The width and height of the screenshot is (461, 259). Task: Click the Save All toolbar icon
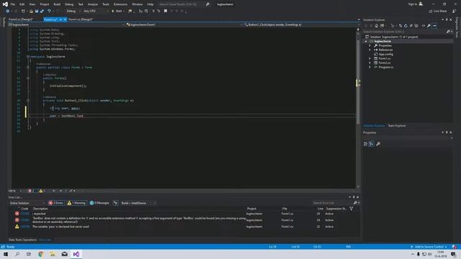pyautogui.click(x=42, y=12)
